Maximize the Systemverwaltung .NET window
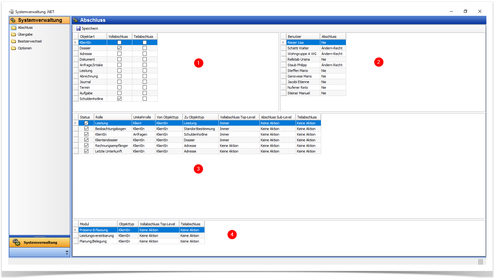Screen dimensions: 497x280 pyautogui.click(x=465, y=11)
